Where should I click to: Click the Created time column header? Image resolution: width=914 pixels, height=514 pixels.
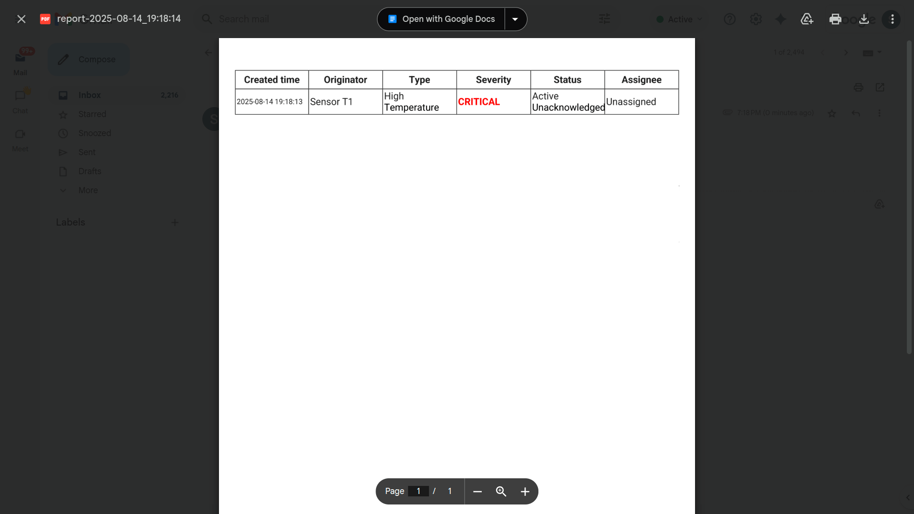(x=272, y=80)
